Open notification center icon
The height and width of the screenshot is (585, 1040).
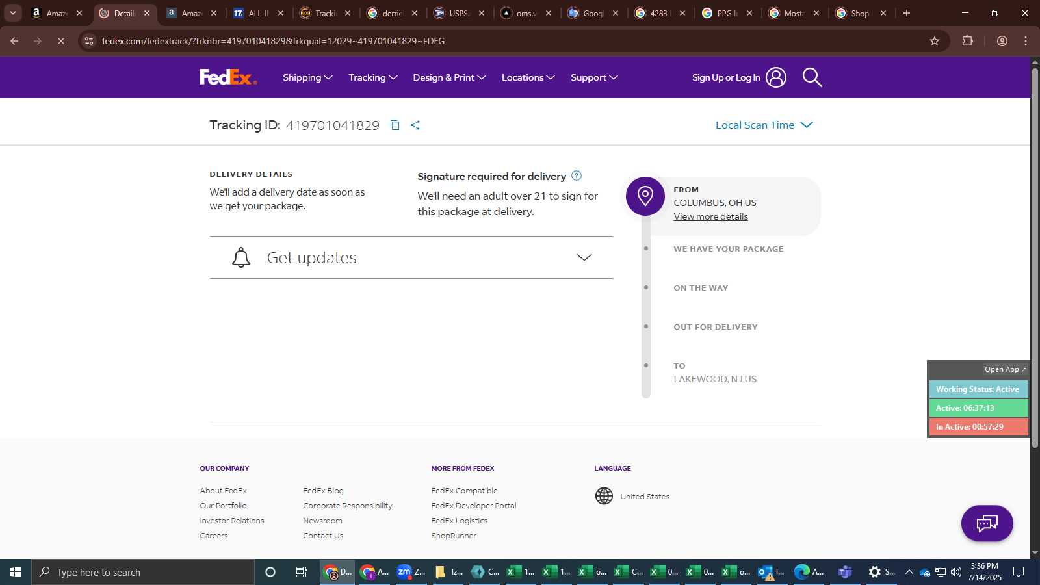1019,572
